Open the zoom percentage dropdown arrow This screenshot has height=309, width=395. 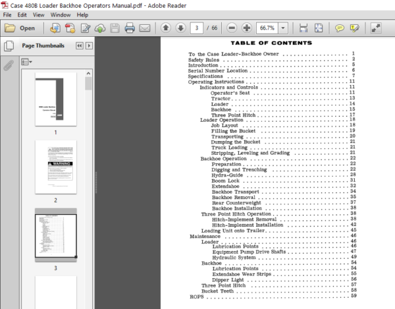point(283,28)
